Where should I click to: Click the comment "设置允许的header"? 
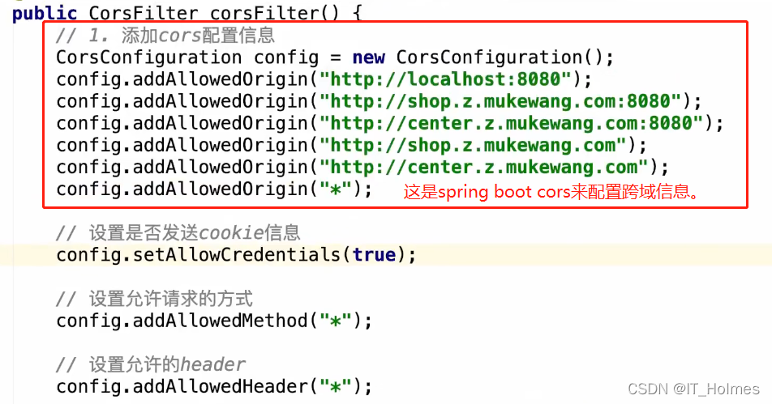coord(151,364)
